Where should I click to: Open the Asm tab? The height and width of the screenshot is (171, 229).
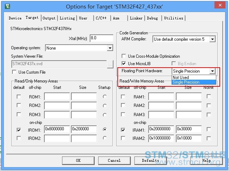coord(119,18)
